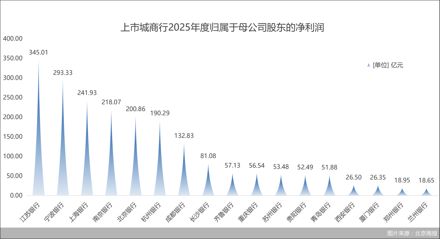Click the 81.08 data label
The image size is (440, 239).
[x=208, y=156]
